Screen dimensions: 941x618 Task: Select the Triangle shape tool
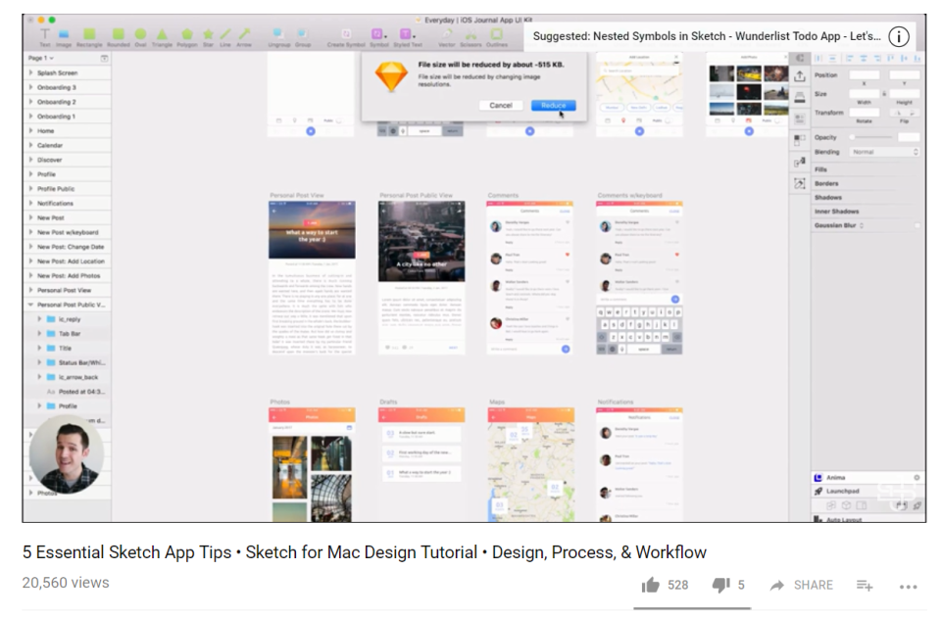click(x=162, y=36)
